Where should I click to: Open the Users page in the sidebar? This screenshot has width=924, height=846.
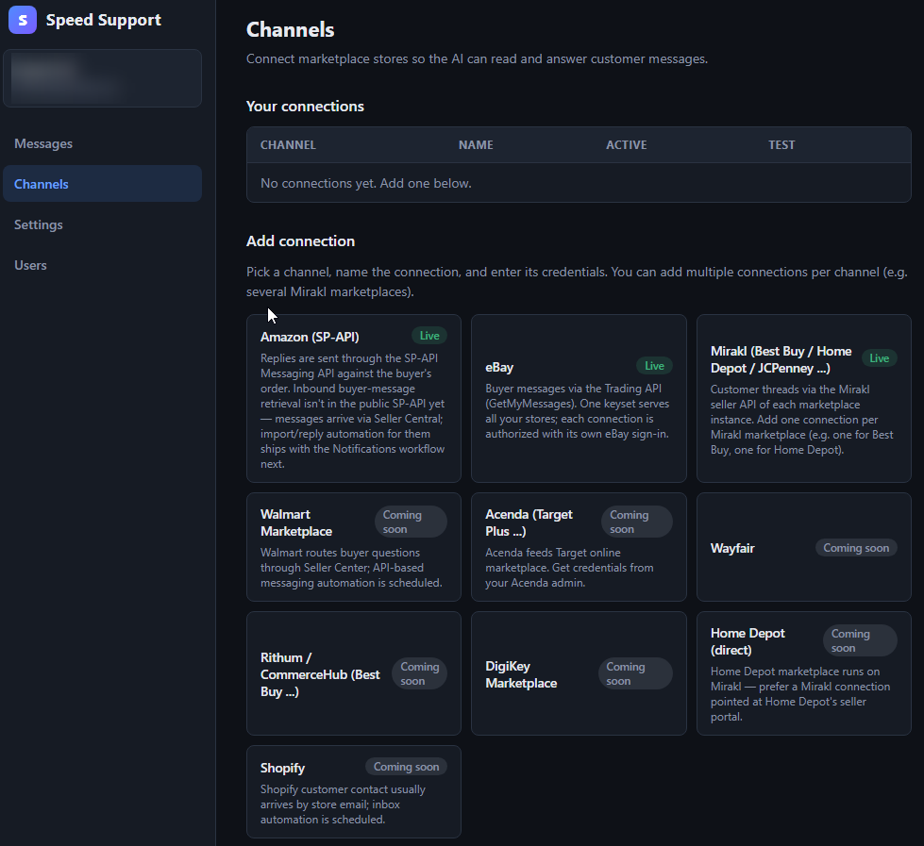point(102,265)
